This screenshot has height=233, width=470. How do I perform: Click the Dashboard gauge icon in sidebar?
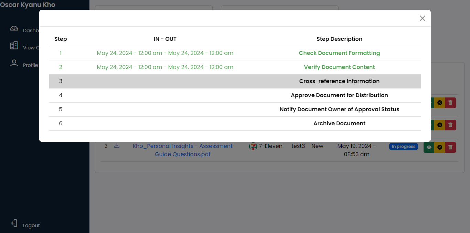pos(14,28)
